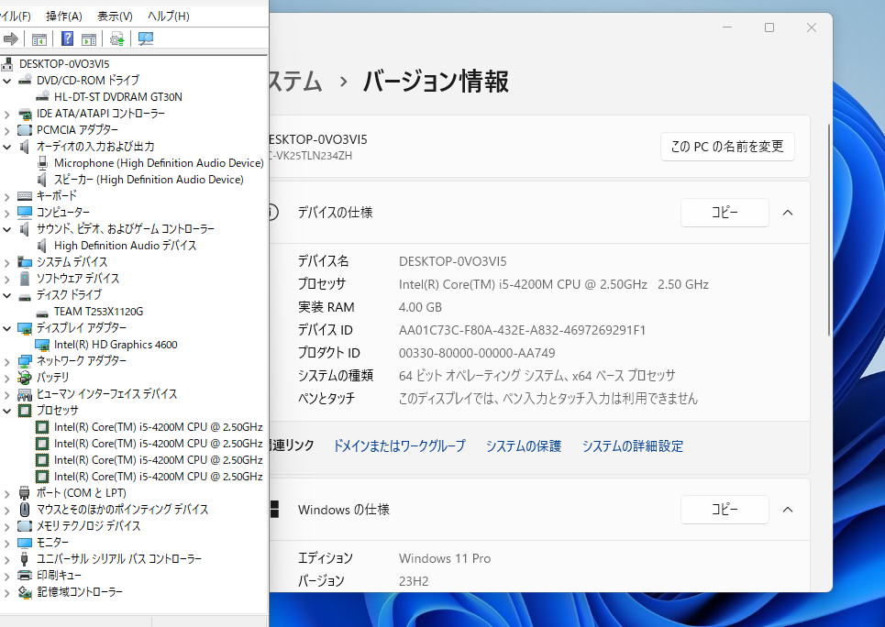Click the プロセッサ category chip icon
The image size is (885, 627).
point(24,411)
